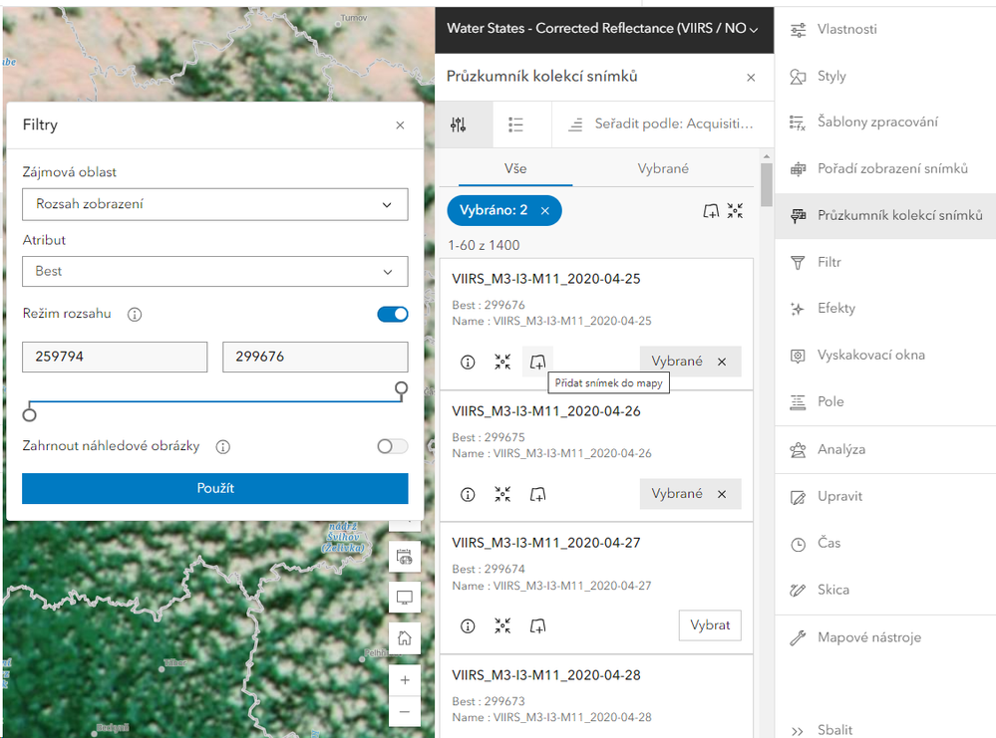Return map to home extent
996x738 pixels.
point(405,637)
